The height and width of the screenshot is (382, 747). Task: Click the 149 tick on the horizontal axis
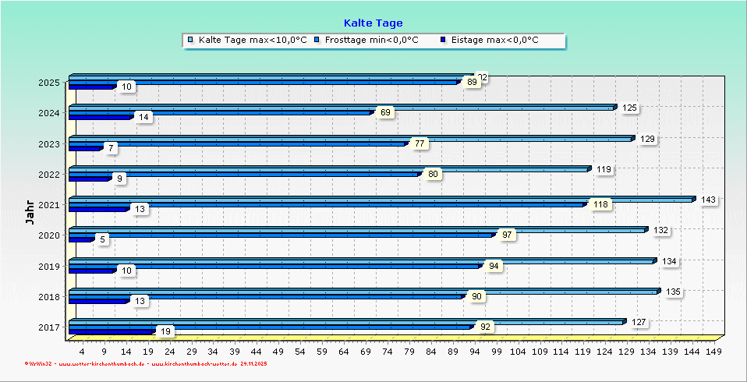(712, 352)
